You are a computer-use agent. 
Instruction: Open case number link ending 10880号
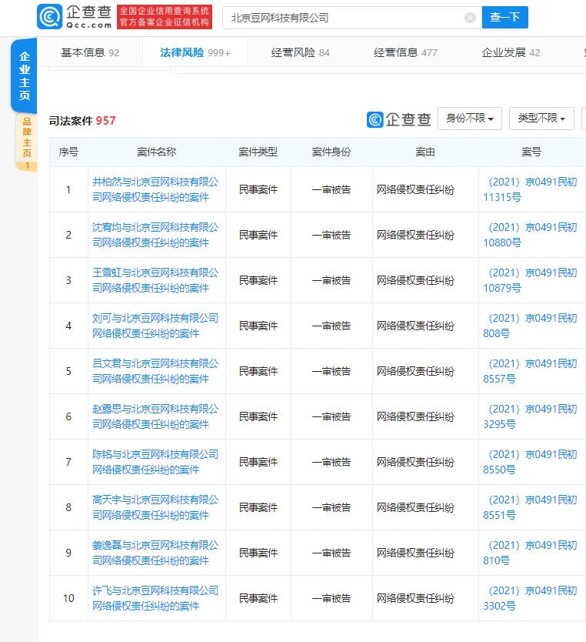529,235
